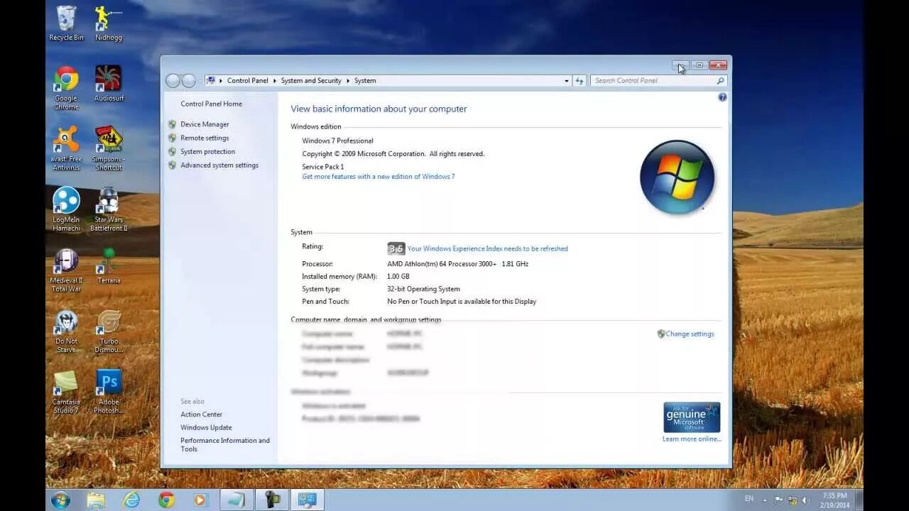The width and height of the screenshot is (909, 511).
Task: Open the LogMeIn Hamachi desktop icon
Action: click(x=66, y=209)
